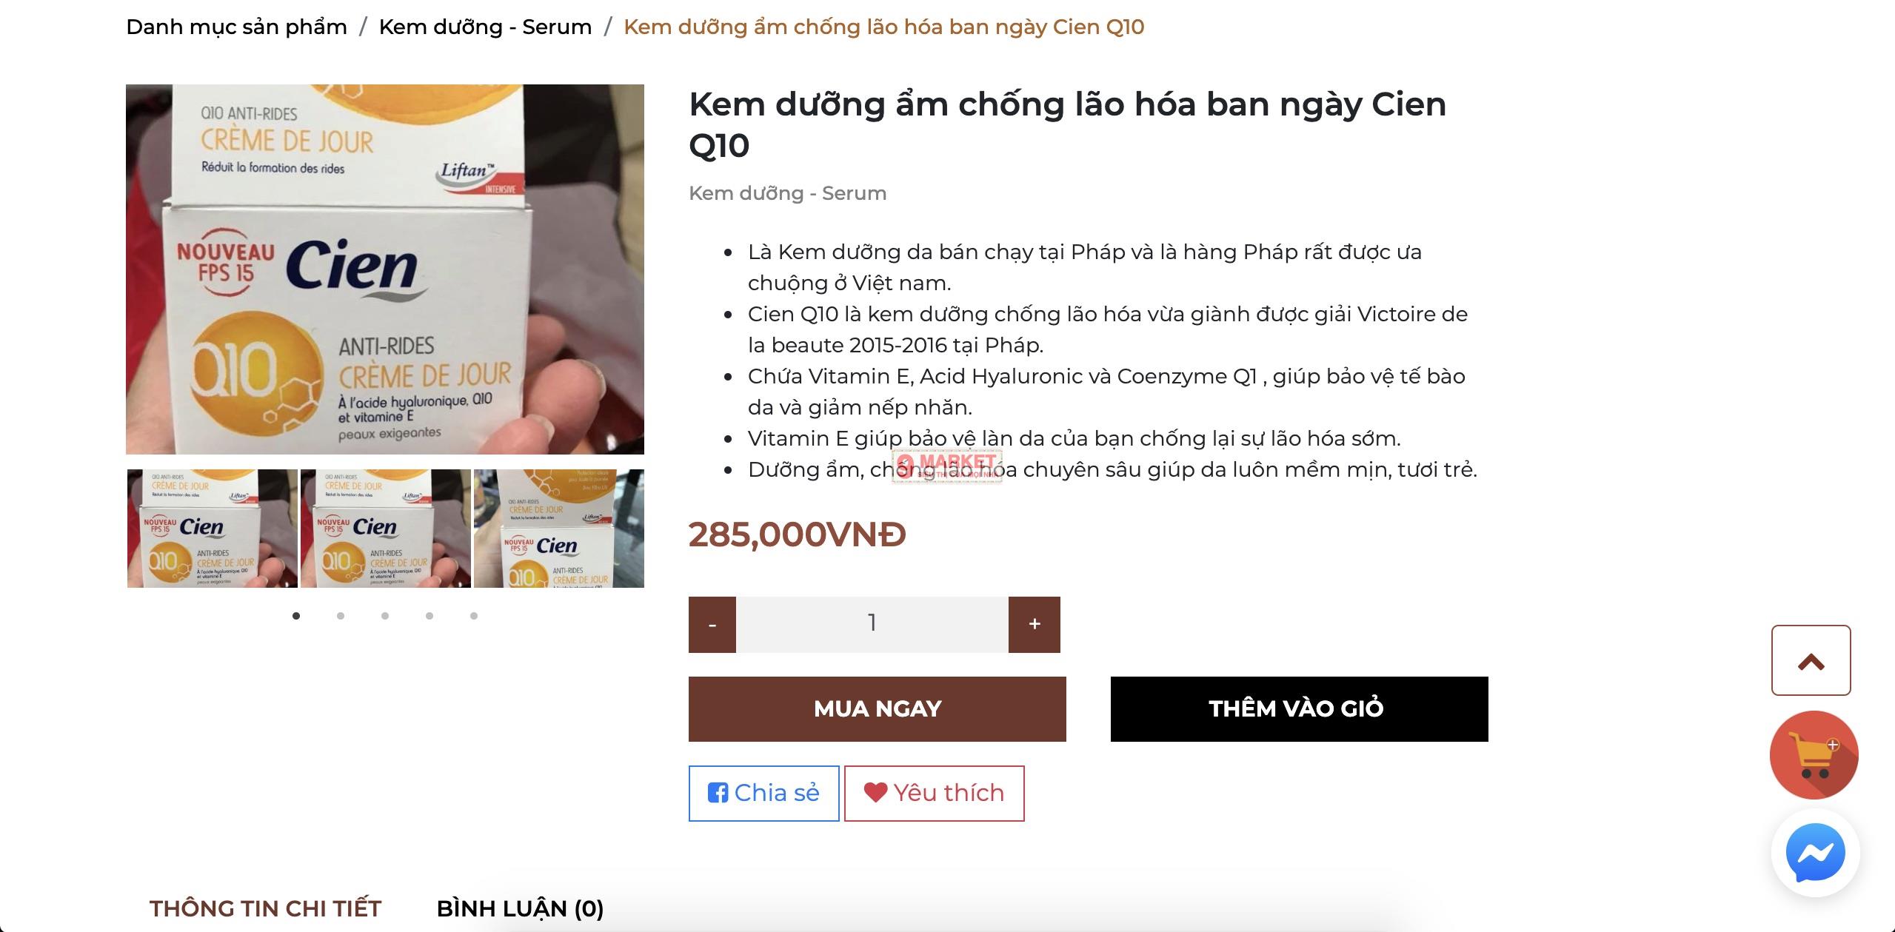The width and height of the screenshot is (1895, 932).
Task: Jump to the second carousel dot
Action: pyautogui.click(x=341, y=616)
